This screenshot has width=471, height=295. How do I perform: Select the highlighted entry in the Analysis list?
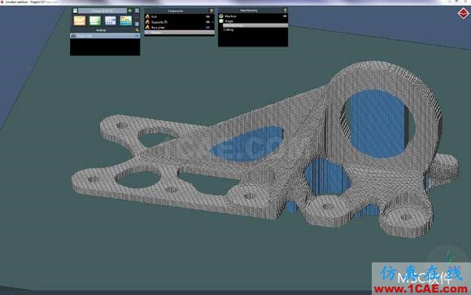tap(105, 36)
